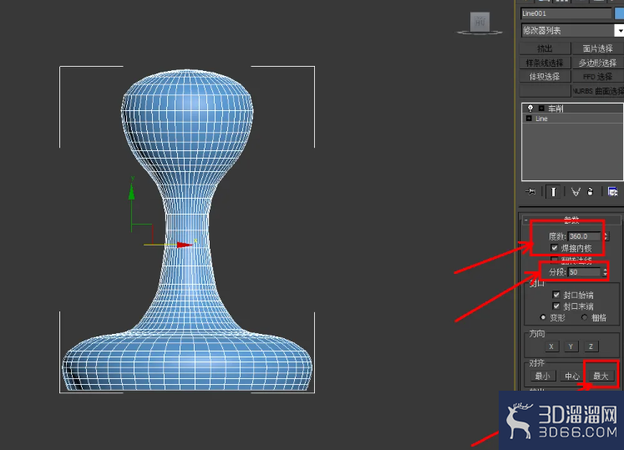Click the 最大 align button
This screenshot has height=450, width=624.
click(601, 376)
